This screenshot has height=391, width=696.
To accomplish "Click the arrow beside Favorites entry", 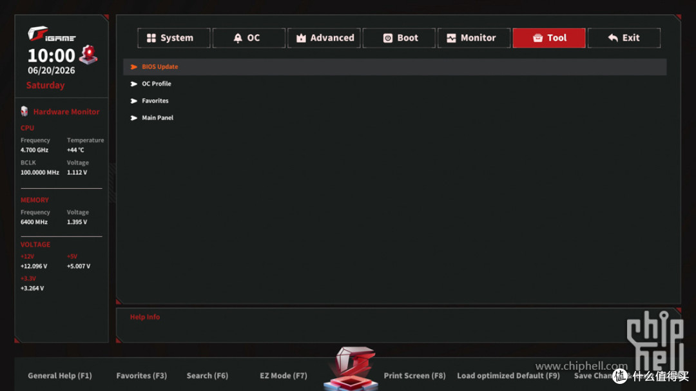I will coord(133,101).
